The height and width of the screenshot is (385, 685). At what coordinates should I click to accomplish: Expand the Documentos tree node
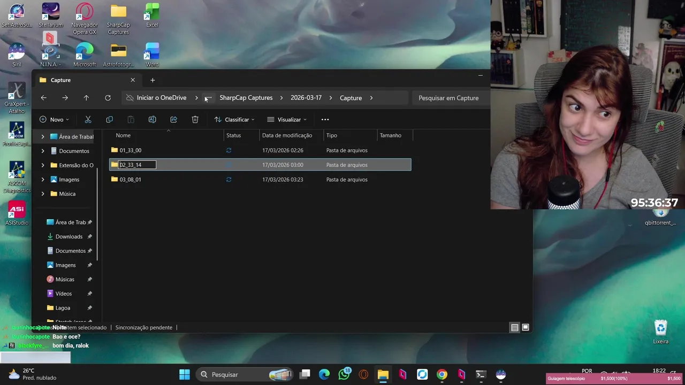(43, 151)
